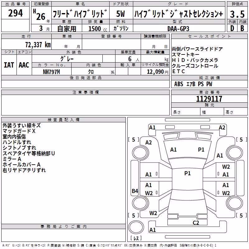Select the 後日発送部品 header
This screenshot has width=249, height=249.
[x=86, y=78]
